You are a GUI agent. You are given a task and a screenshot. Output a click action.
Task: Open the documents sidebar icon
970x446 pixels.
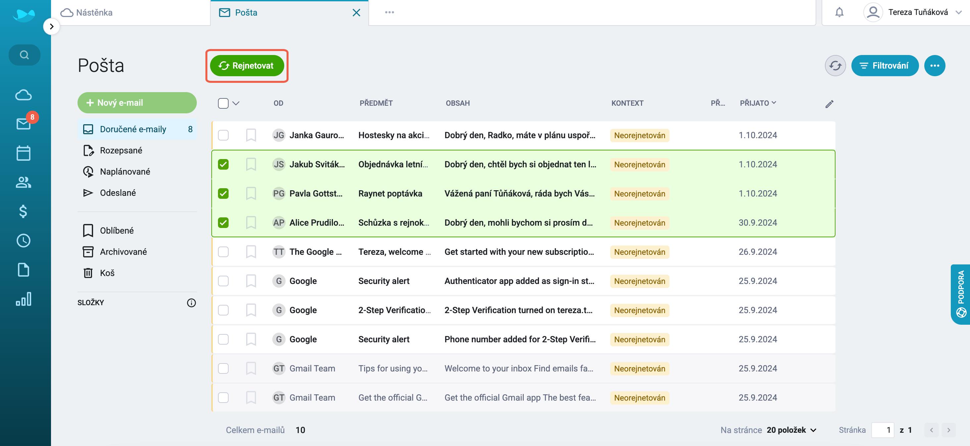[23, 270]
